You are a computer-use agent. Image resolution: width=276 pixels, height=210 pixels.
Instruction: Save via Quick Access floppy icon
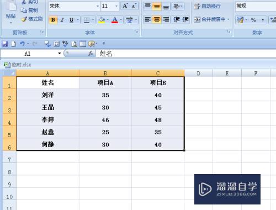click(x=5, y=44)
